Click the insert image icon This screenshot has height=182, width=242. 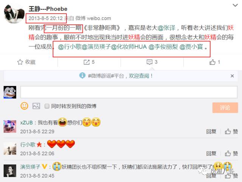click(36, 106)
